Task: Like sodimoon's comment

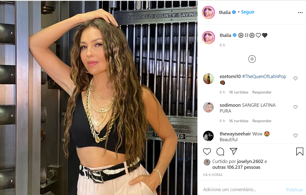Action: click(296, 107)
